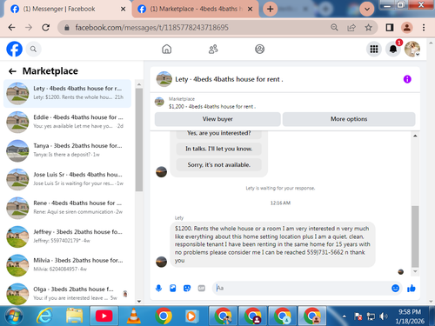This screenshot has width=435, height=326.
Task: Open the Friends icon in top navigation
Action: [213, 50]
